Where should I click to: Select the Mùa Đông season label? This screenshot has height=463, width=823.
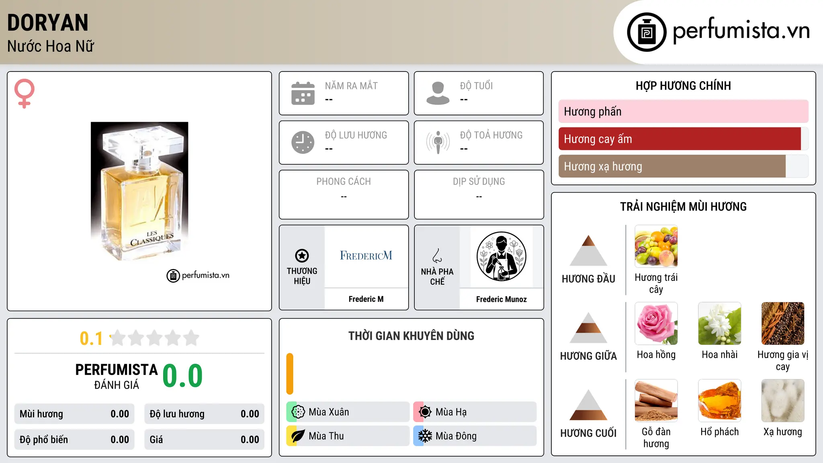click(x=456, y=436)
